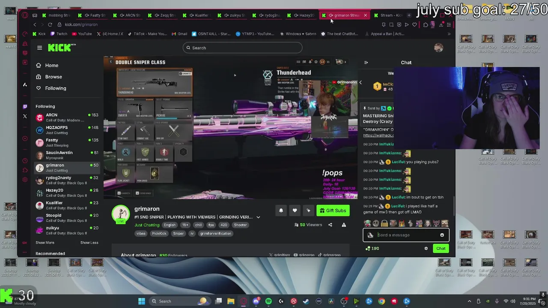
Task: Expand Following list with Show More
Action: pyautogui.click(x=45, y=243)
